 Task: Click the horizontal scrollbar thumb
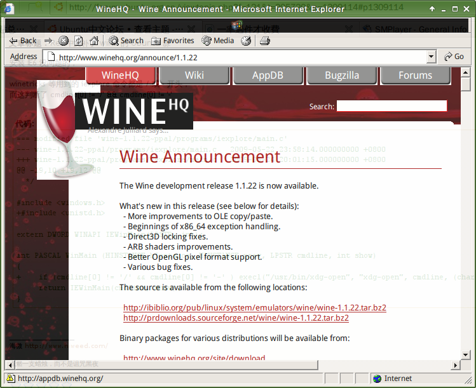click(166, 365)
